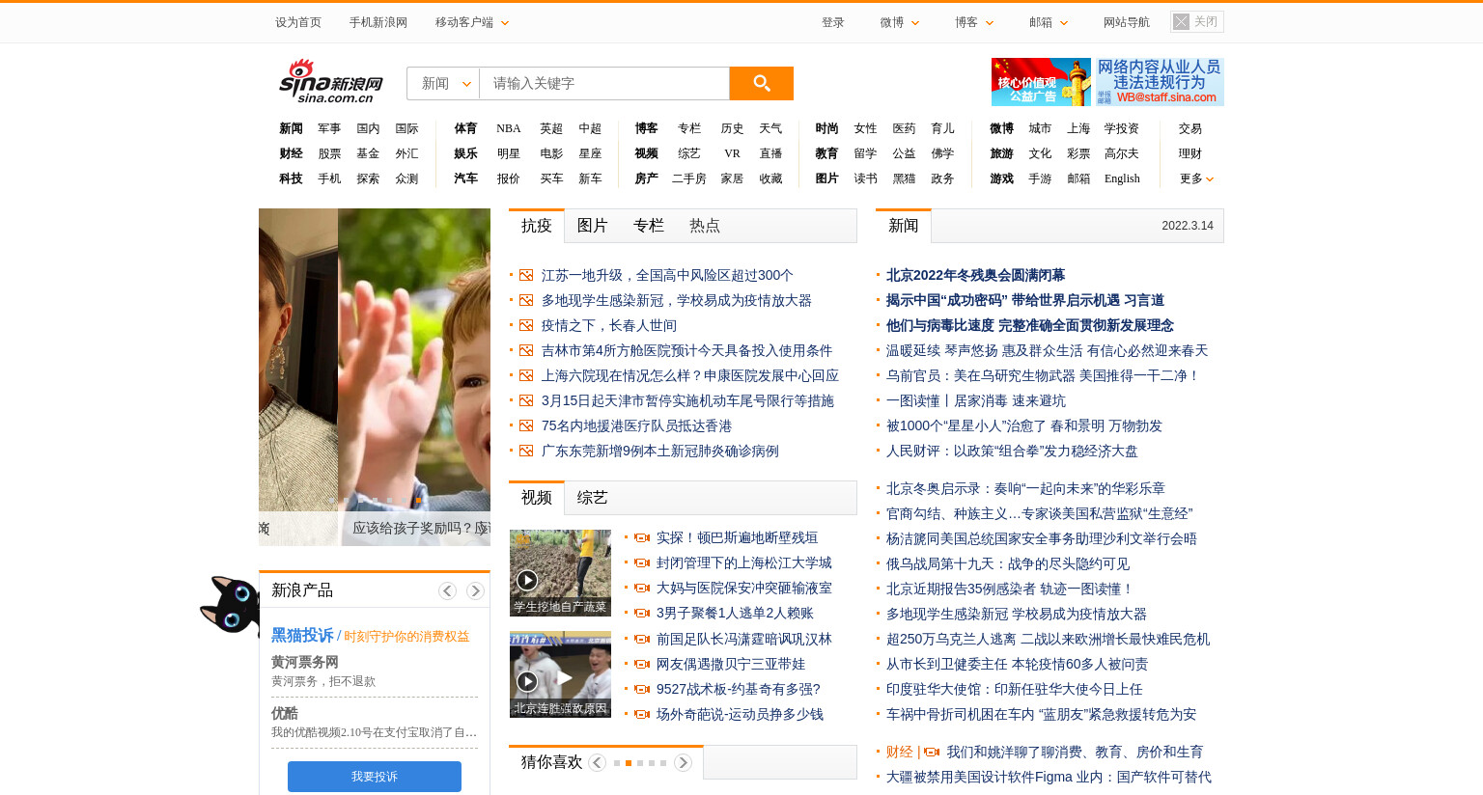
Task: Switch to the 专栏 tab
Action: 649,226
